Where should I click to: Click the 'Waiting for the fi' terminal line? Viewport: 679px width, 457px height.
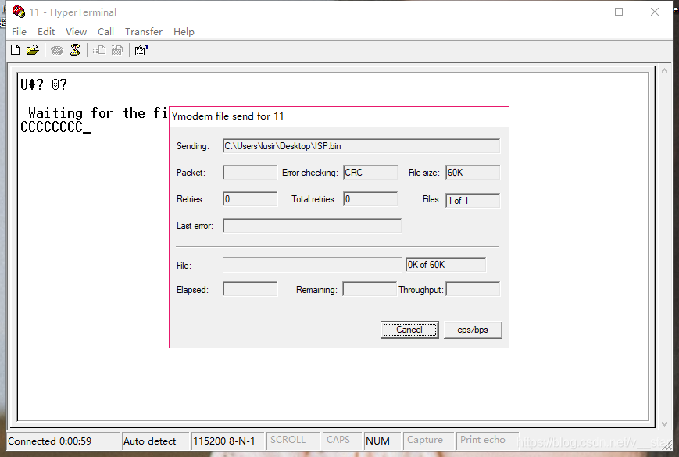coord(98,113)
